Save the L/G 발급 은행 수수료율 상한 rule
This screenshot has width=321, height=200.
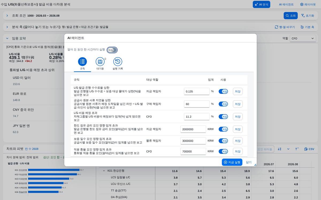tap(238, 91)
